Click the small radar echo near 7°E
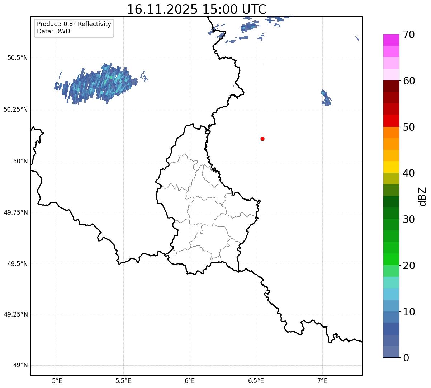This screenshot has width=431, height=388. [326, 98]
